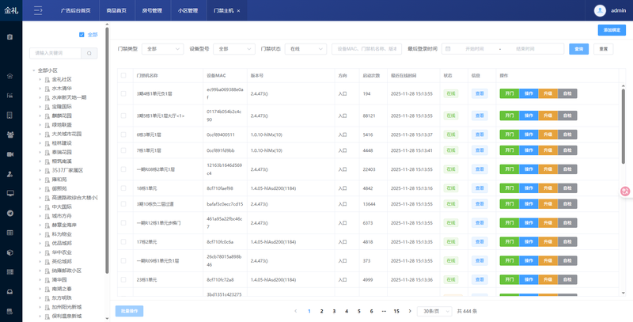Open the 门禁类型 dropdown

tap(162, 48)
